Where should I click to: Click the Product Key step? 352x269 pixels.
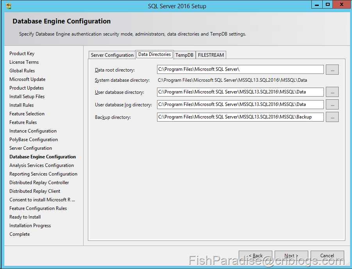[x=22, y=54]
